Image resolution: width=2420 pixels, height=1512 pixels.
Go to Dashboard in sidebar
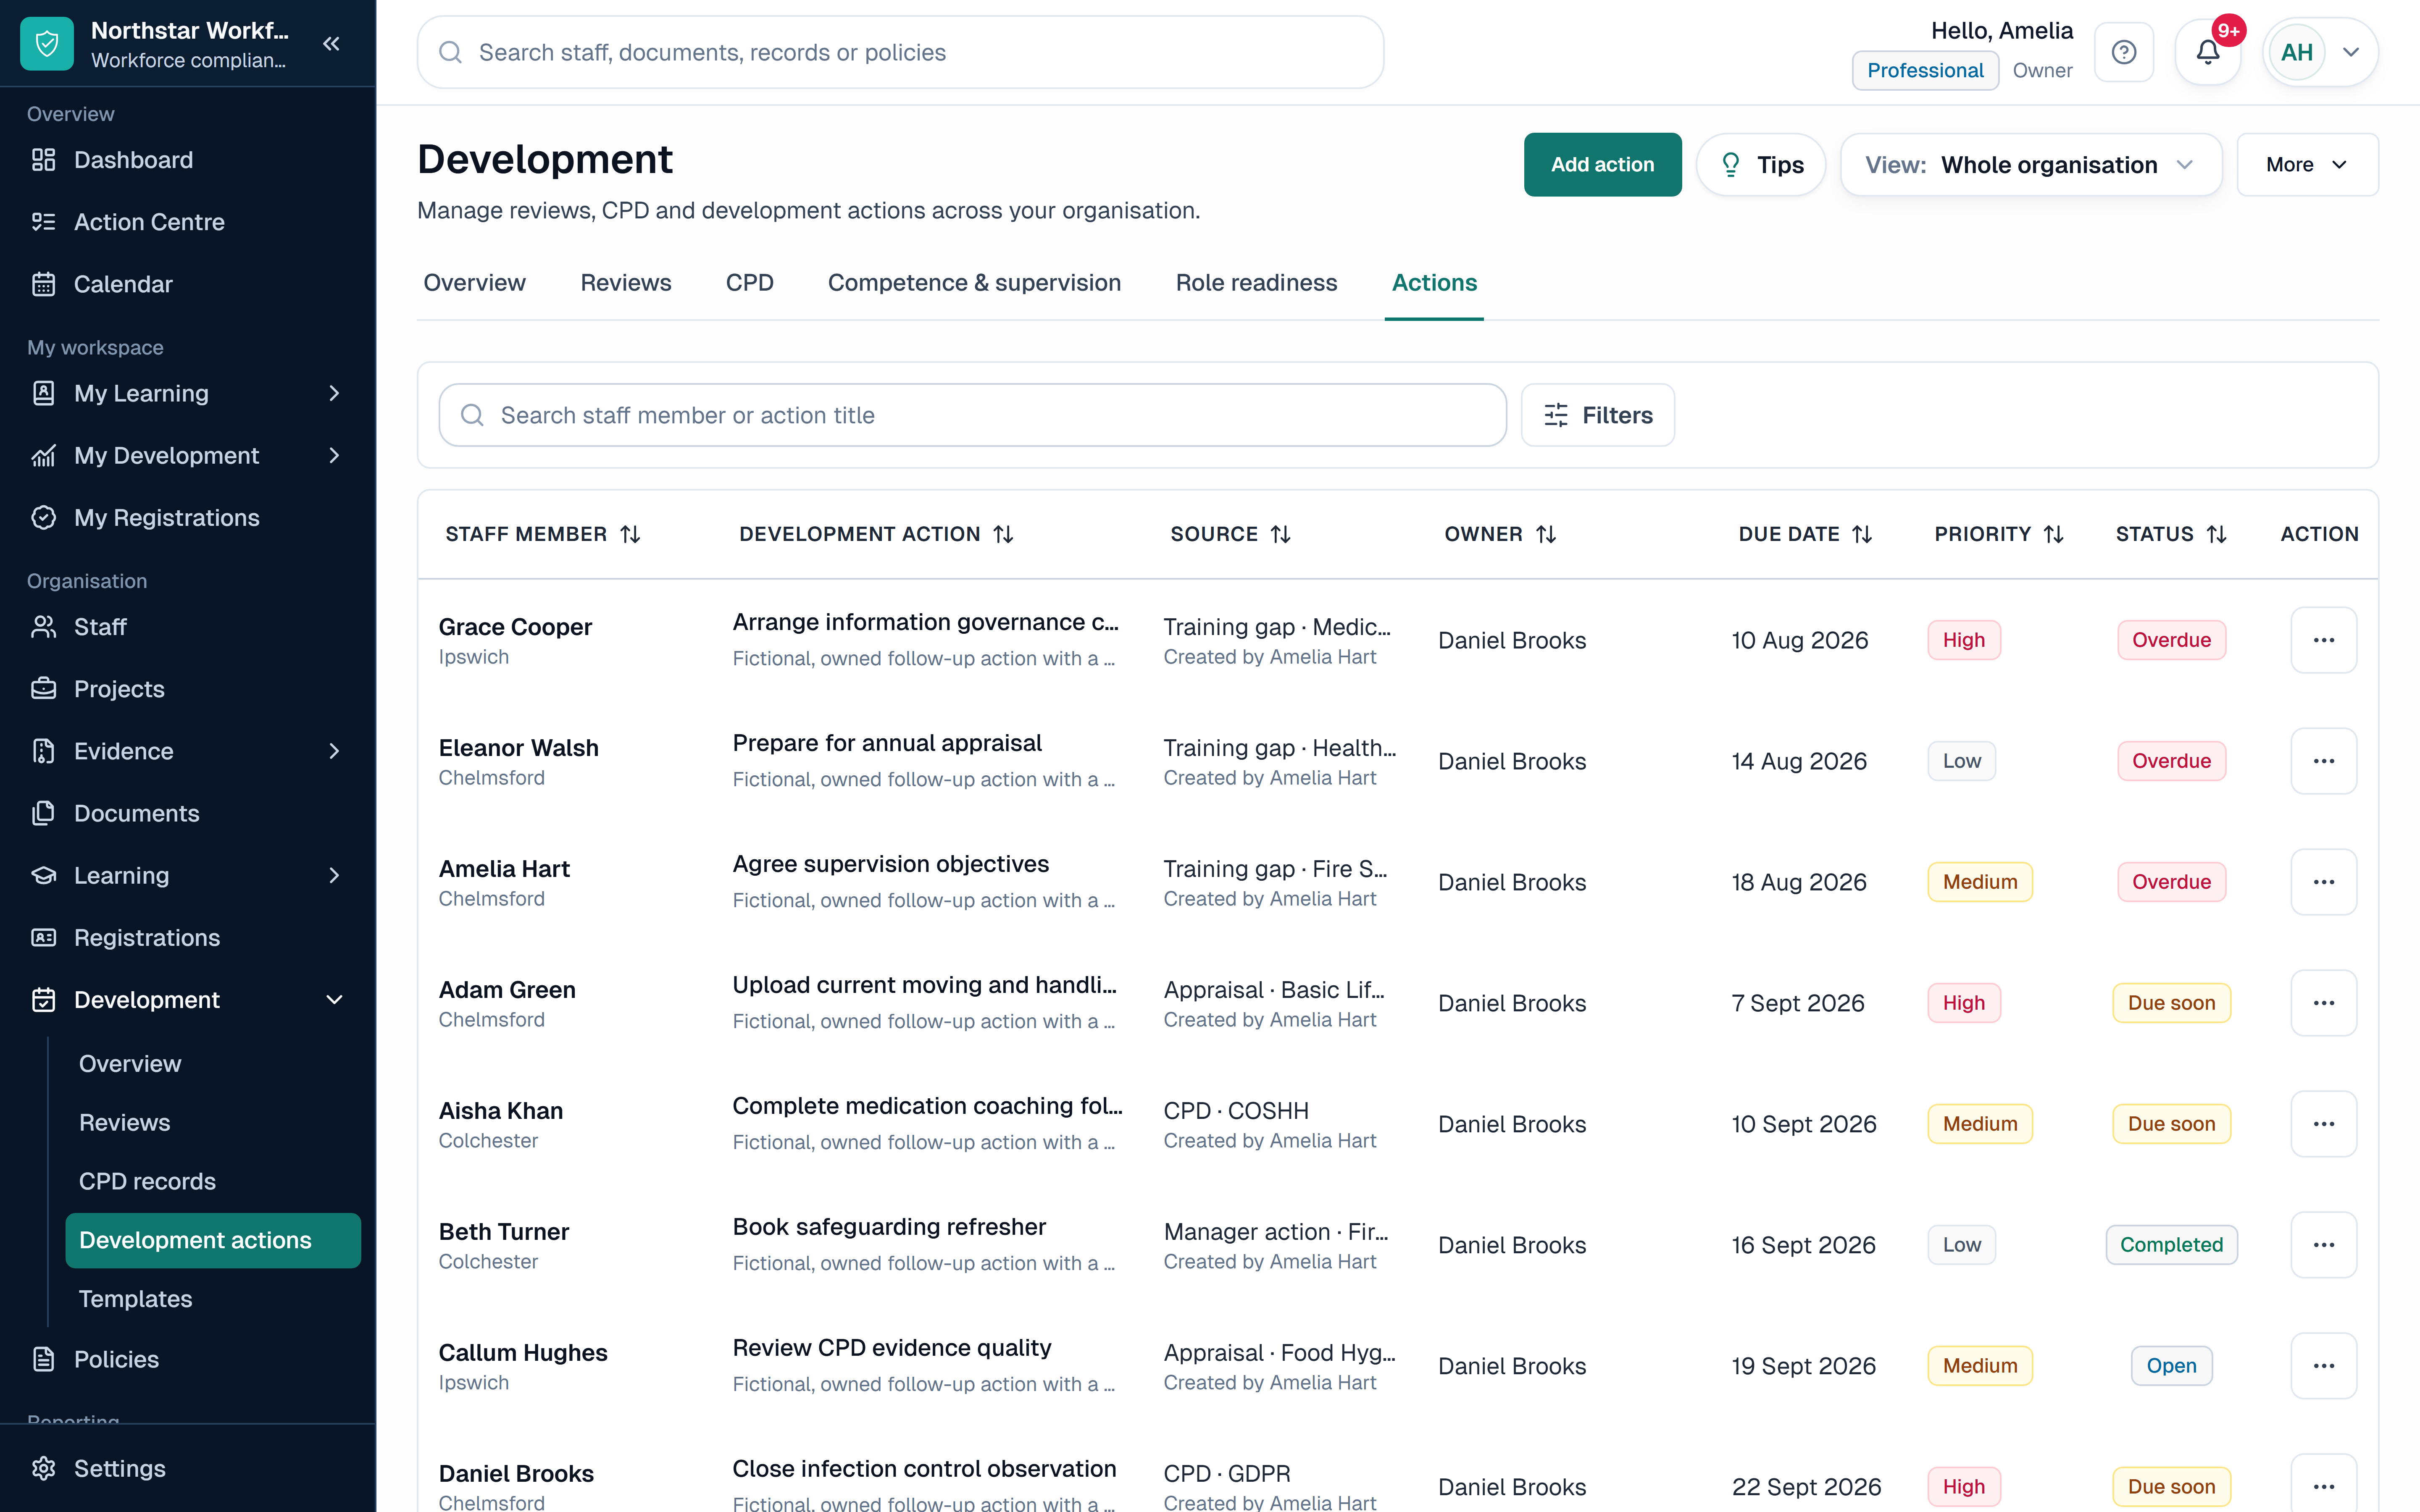(x=188, y=160)
